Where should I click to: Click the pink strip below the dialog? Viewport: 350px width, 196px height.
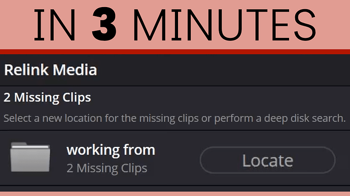(x=175, y=194)
